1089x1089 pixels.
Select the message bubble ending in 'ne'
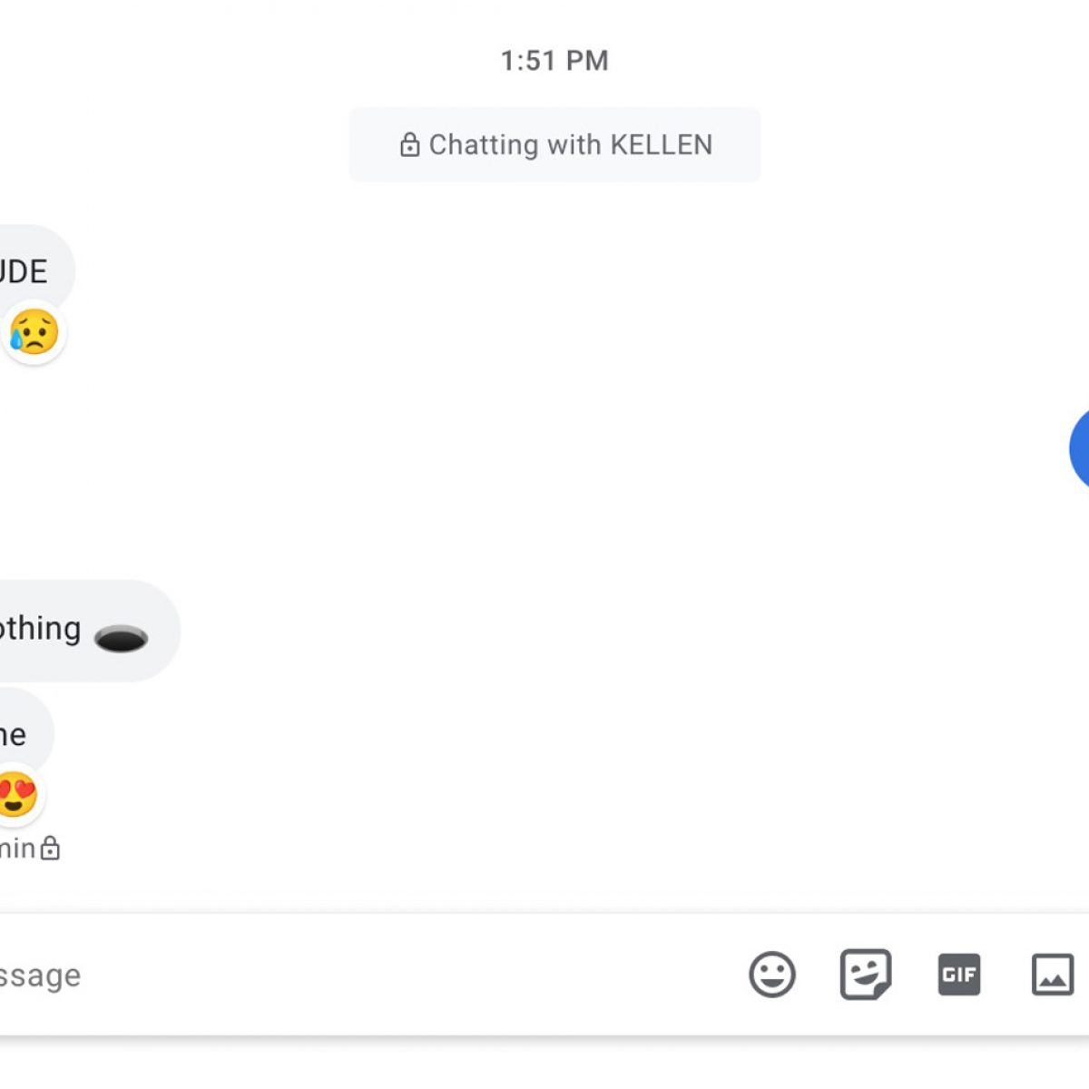(x=16, y=733)
